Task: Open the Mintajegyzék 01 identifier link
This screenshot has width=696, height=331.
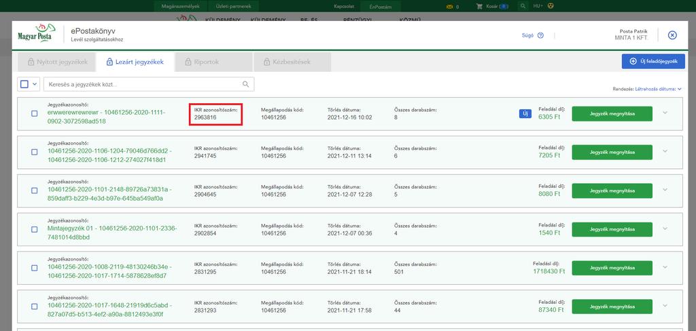Action: [x=112, y=233]
